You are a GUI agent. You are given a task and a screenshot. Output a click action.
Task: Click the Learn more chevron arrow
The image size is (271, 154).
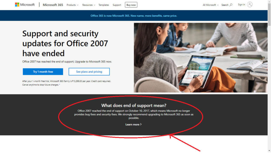click(141, 124)
